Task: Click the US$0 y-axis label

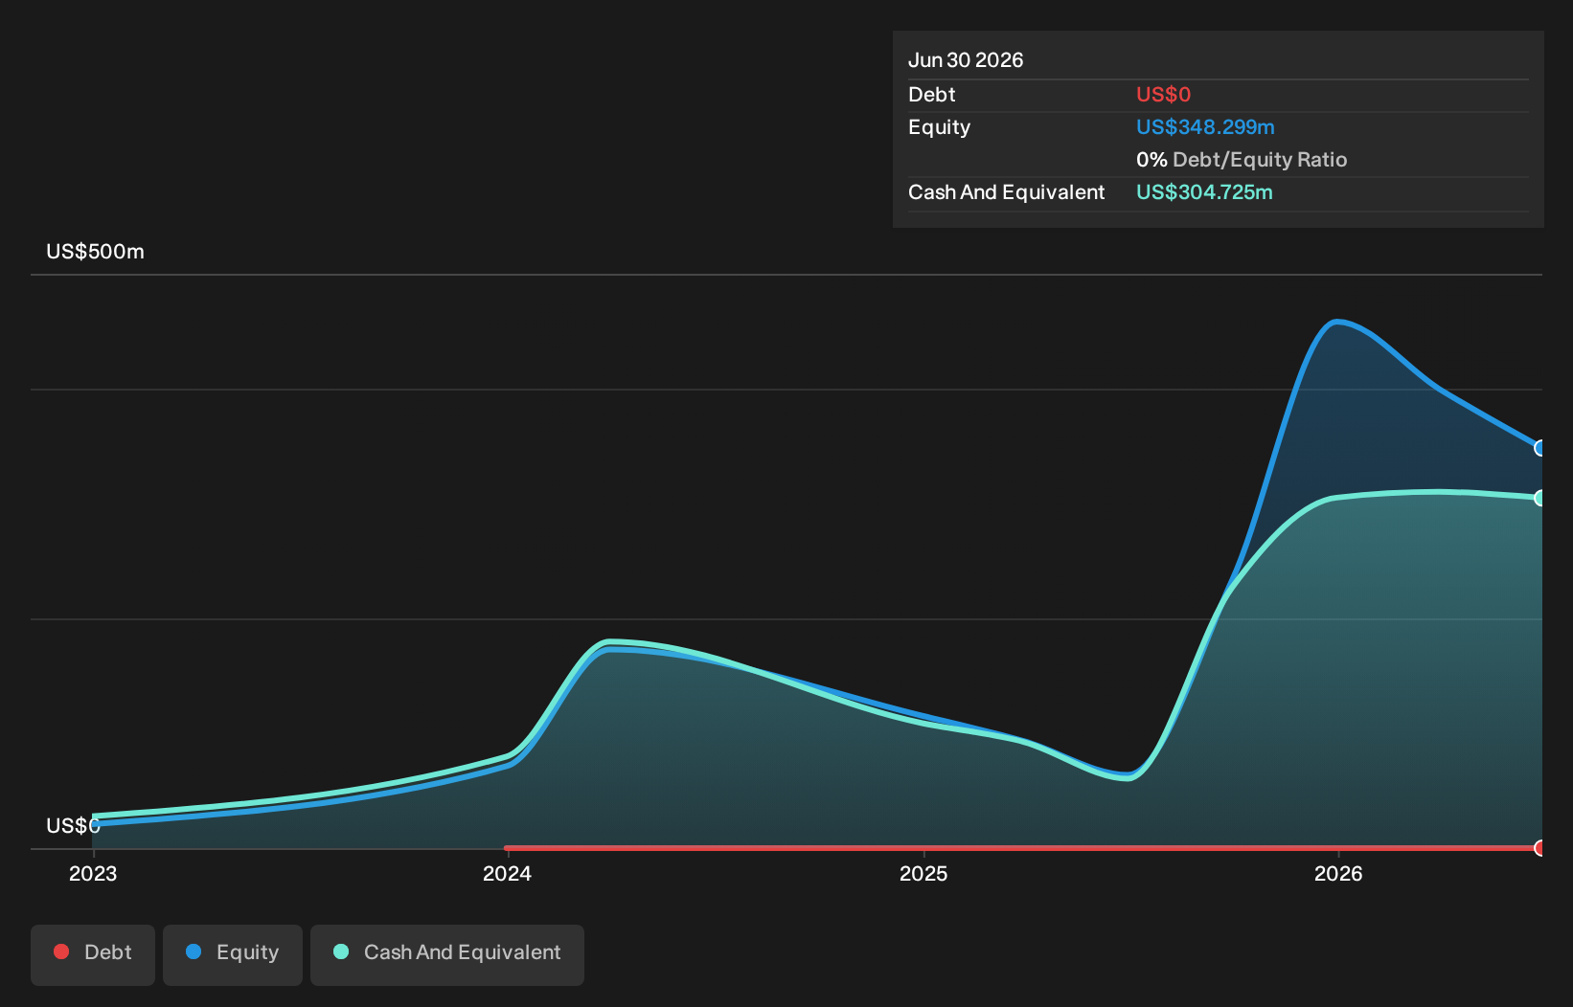Action: pos(73,826)
